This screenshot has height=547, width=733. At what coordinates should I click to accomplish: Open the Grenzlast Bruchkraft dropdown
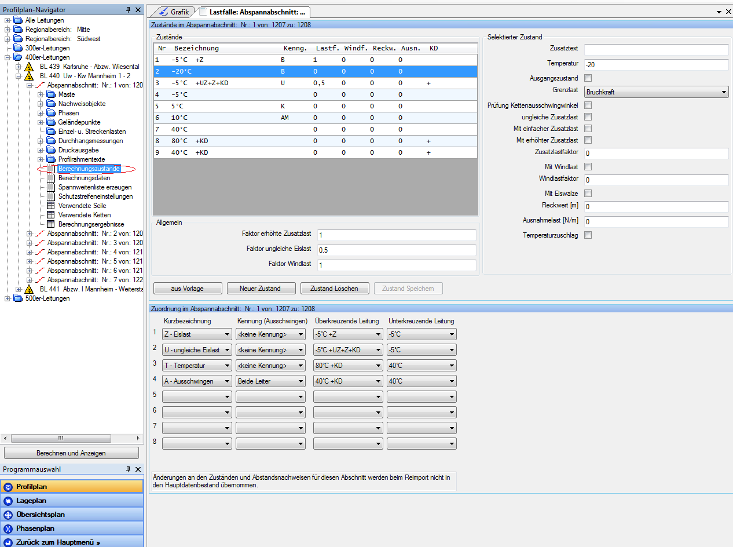click(656, 92)
